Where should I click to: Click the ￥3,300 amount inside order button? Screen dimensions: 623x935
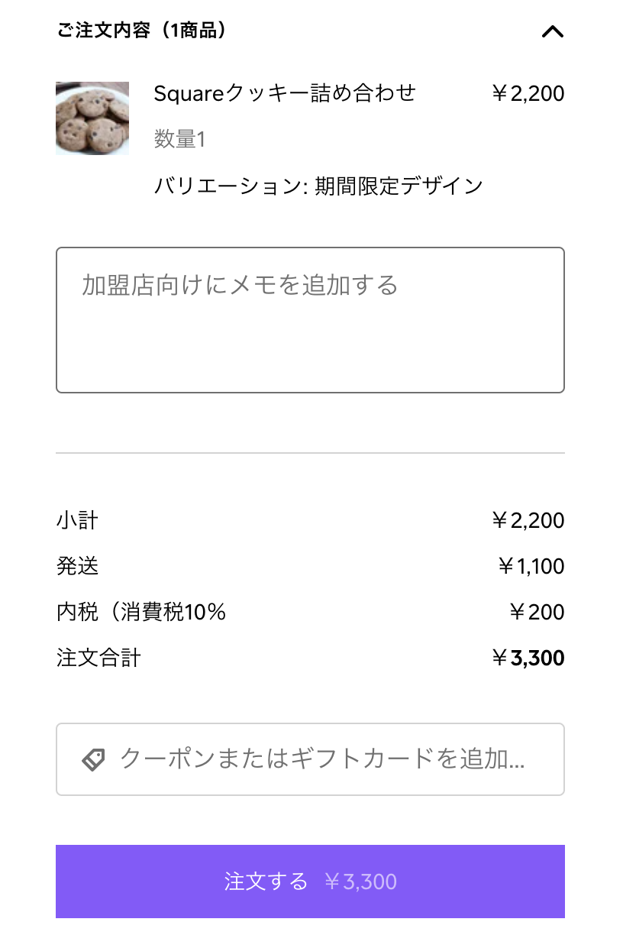coord(360,882)
